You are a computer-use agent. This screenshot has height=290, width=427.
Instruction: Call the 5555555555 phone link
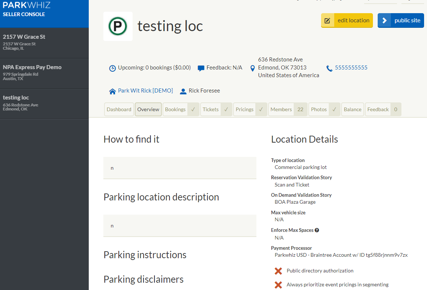pyautogui.click(x=351, y=68)
